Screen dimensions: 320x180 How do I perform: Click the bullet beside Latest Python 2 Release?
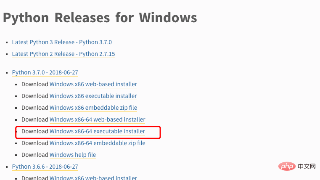tap(7, 54)
